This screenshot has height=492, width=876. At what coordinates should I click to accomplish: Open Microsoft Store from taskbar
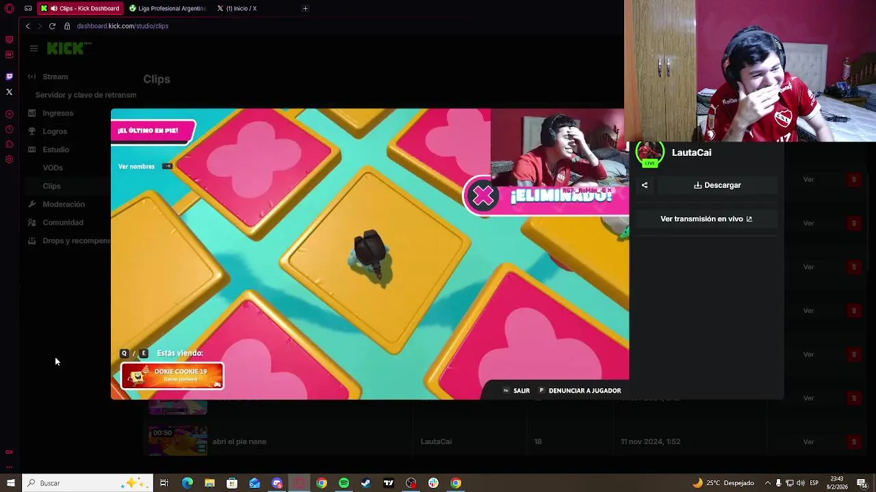pyautogui.click(x=232, y=483)
